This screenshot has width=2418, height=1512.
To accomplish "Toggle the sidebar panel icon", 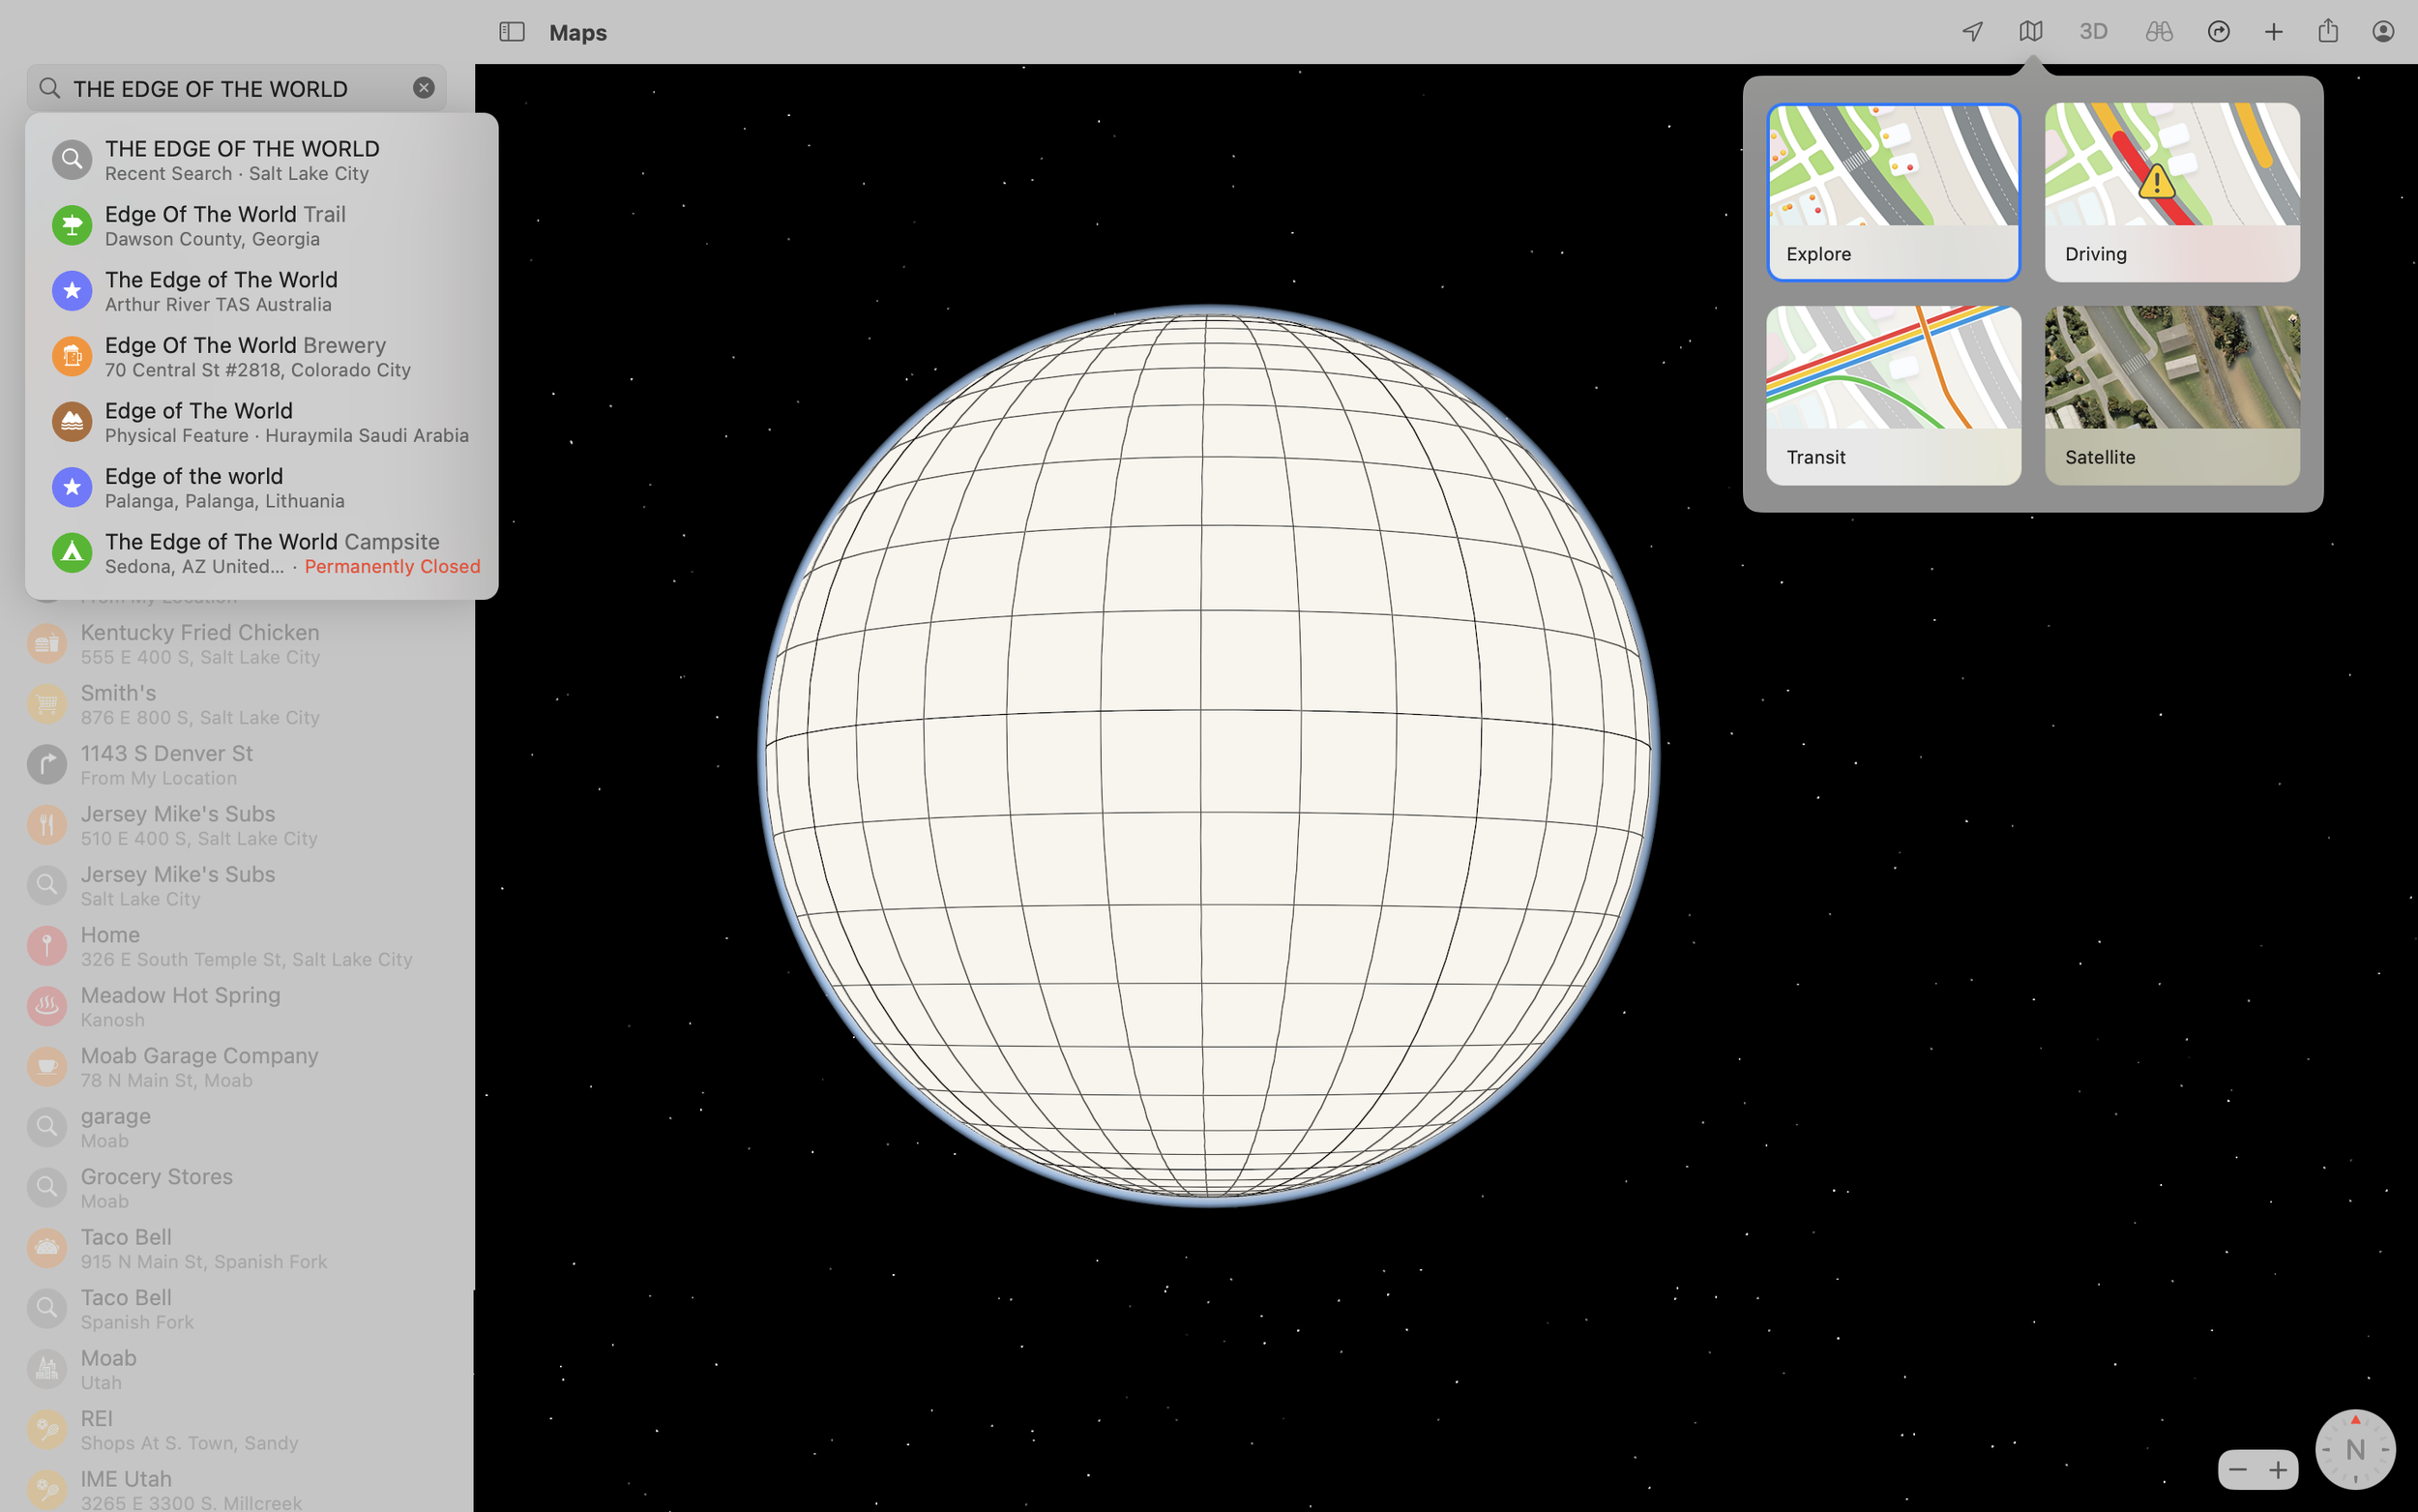I will click(512, 32).
